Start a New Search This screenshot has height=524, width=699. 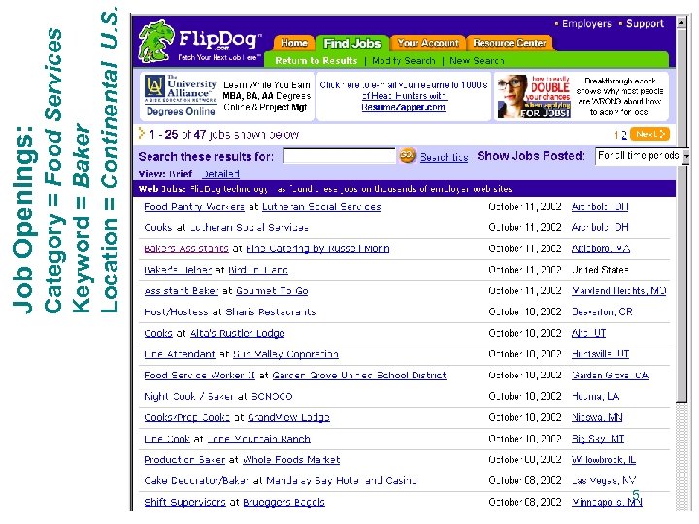click(477, 60)
